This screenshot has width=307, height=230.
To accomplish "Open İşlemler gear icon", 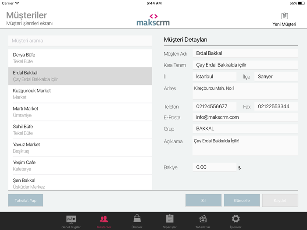I will point(236,219).
